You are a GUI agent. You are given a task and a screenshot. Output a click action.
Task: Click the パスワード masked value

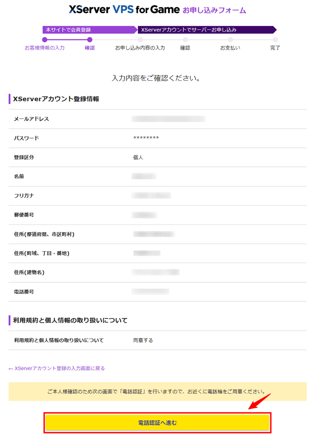pos(146,138)
